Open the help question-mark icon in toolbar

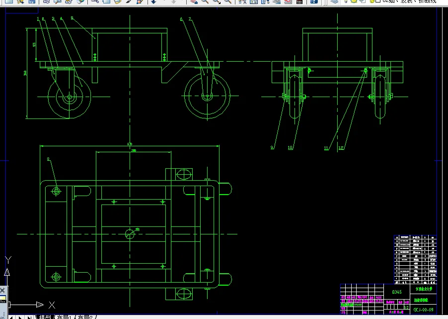(x=314, y=1)
